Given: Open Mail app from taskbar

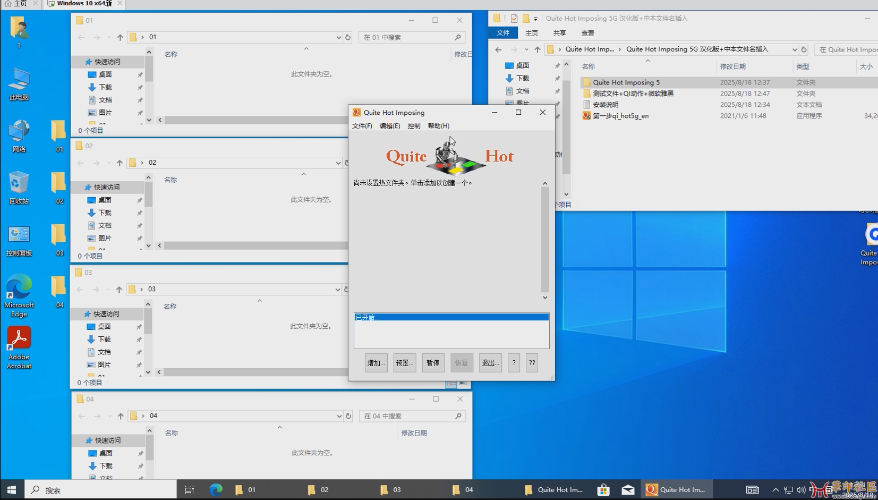Looking at the screenshot, I should [628, 490].
